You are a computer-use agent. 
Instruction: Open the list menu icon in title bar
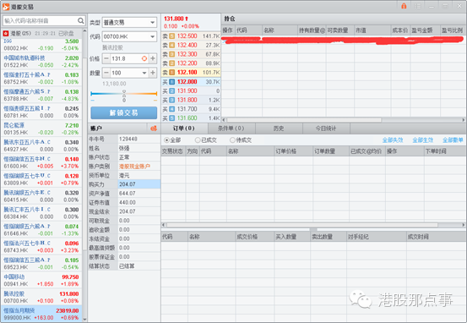click(x=418, y=6)
